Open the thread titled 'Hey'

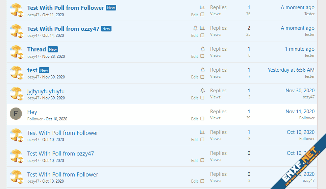click(x=32, y=112)
